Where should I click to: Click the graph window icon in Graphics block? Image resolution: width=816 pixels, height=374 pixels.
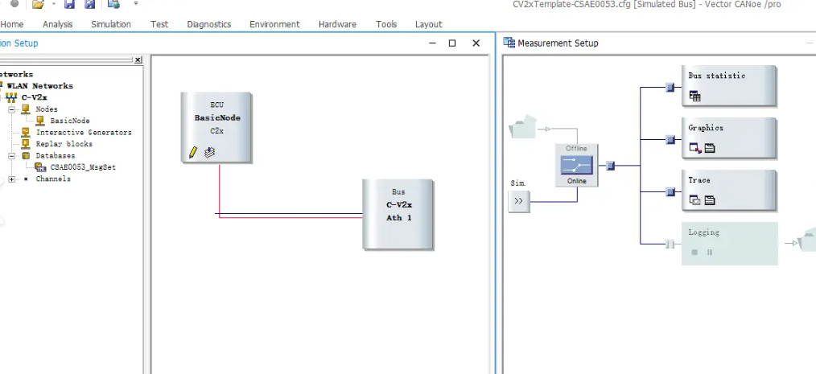[695, 148]
